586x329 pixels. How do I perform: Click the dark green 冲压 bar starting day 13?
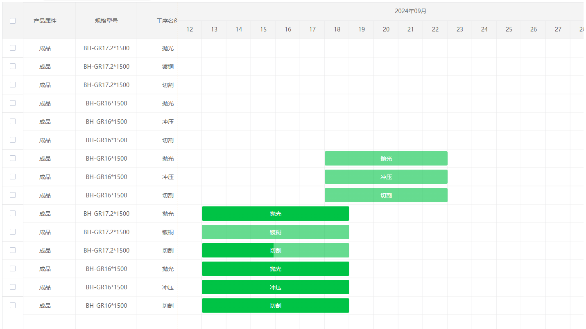(276, 287)
